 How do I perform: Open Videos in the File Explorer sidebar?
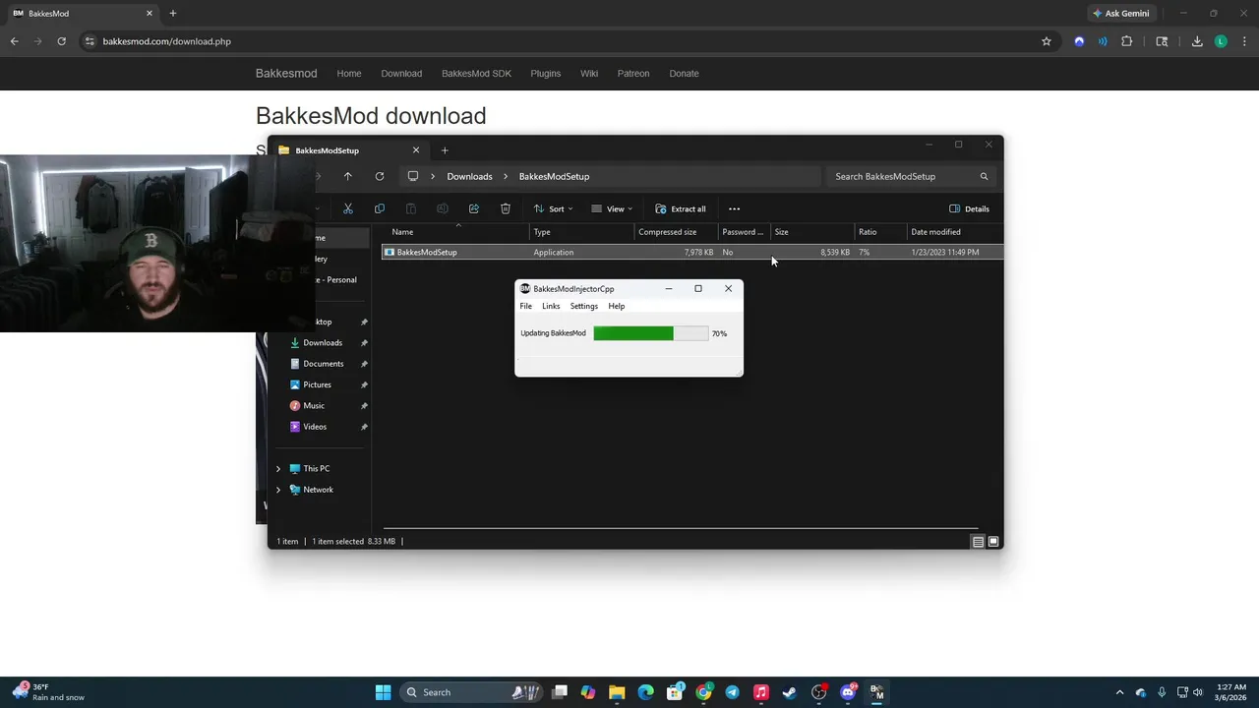tap(315, 427)
